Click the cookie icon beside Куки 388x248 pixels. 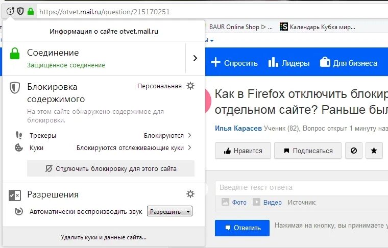click(19, 147)
